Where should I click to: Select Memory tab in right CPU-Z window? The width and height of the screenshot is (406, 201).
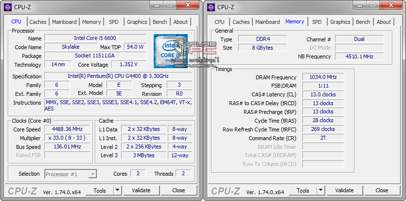[295, 21]
